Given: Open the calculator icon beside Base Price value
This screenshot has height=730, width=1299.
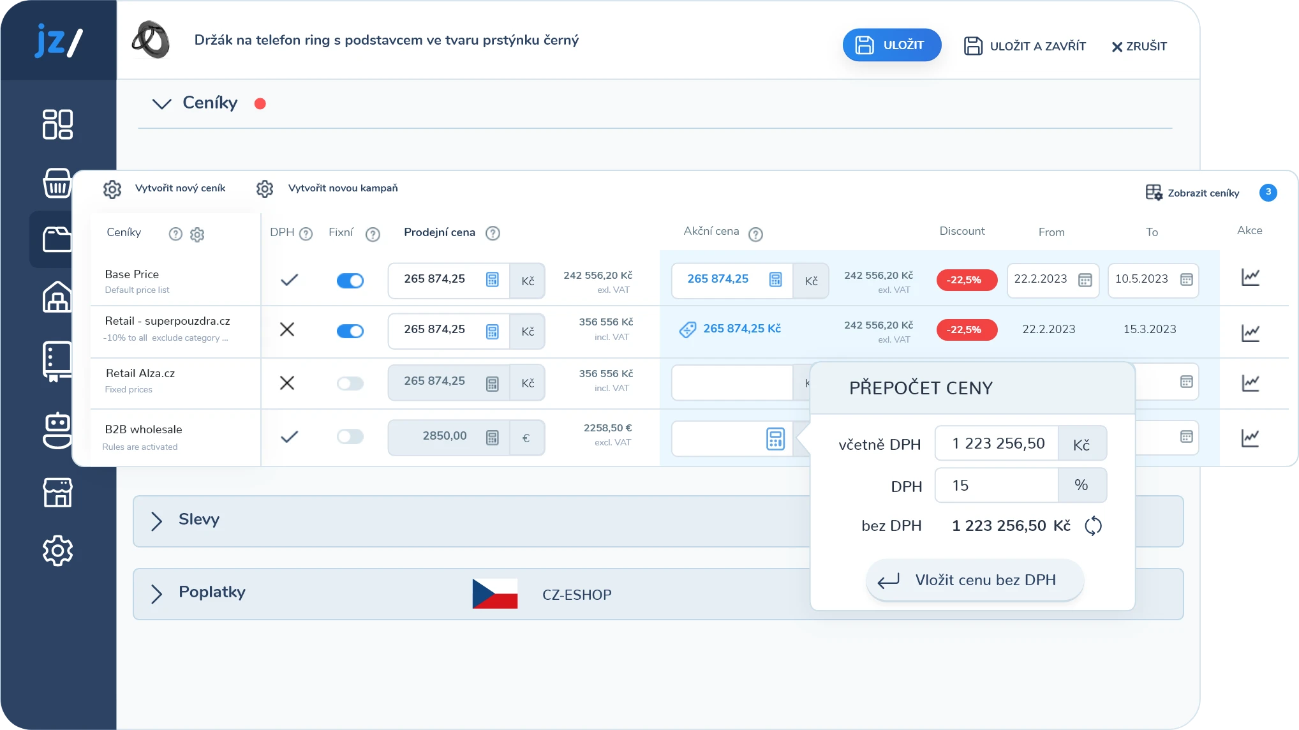Looking at the screenshot, I should click(x=492, y=280).
